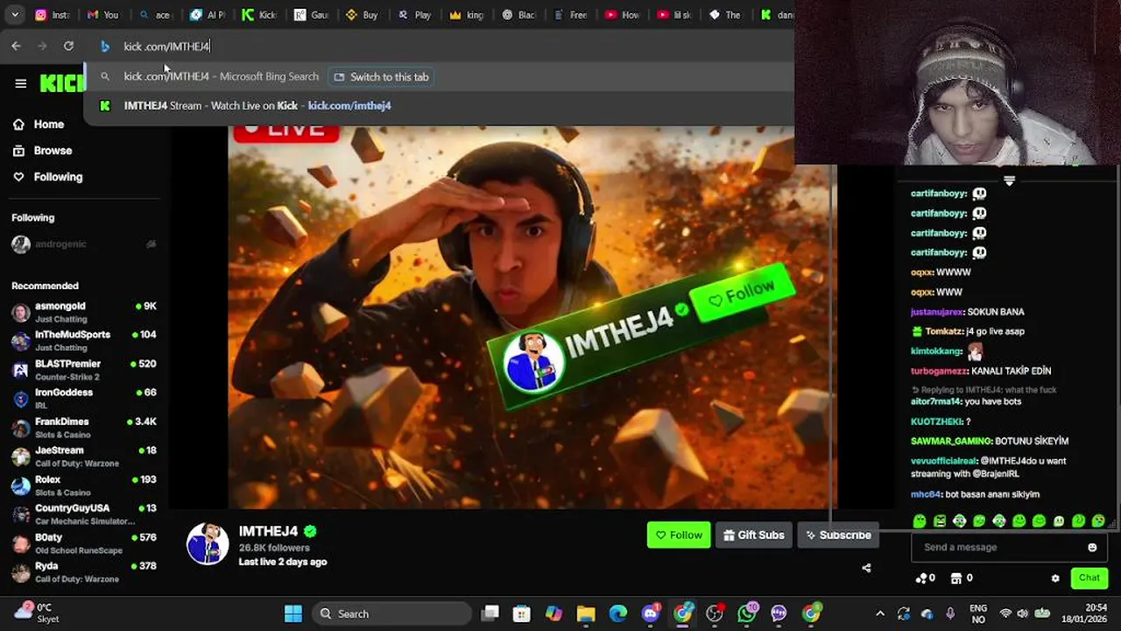Open B0aty recommended channel
Viewport: 1121px width, 631px height.
pos(84,543)
